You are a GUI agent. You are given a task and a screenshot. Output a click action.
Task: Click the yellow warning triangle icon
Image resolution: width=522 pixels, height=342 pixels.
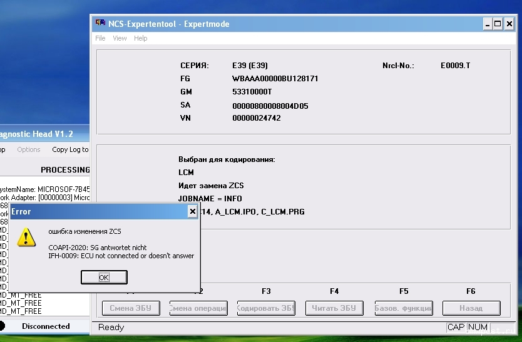coord(26,236)
